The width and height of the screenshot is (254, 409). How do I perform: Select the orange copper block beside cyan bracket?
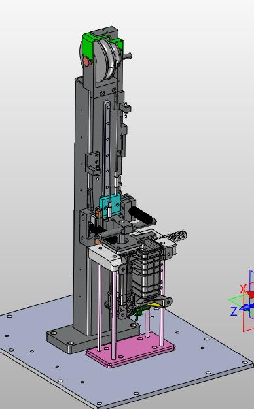[98, 212]
